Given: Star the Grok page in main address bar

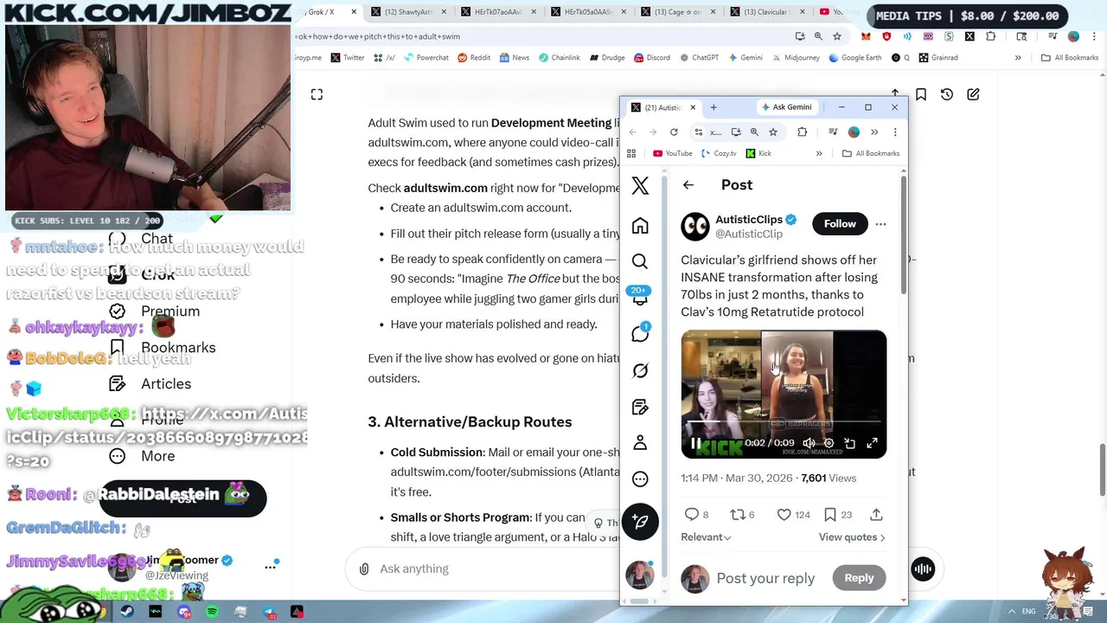Looking at the screenshot, I should [x=837, y=36].
